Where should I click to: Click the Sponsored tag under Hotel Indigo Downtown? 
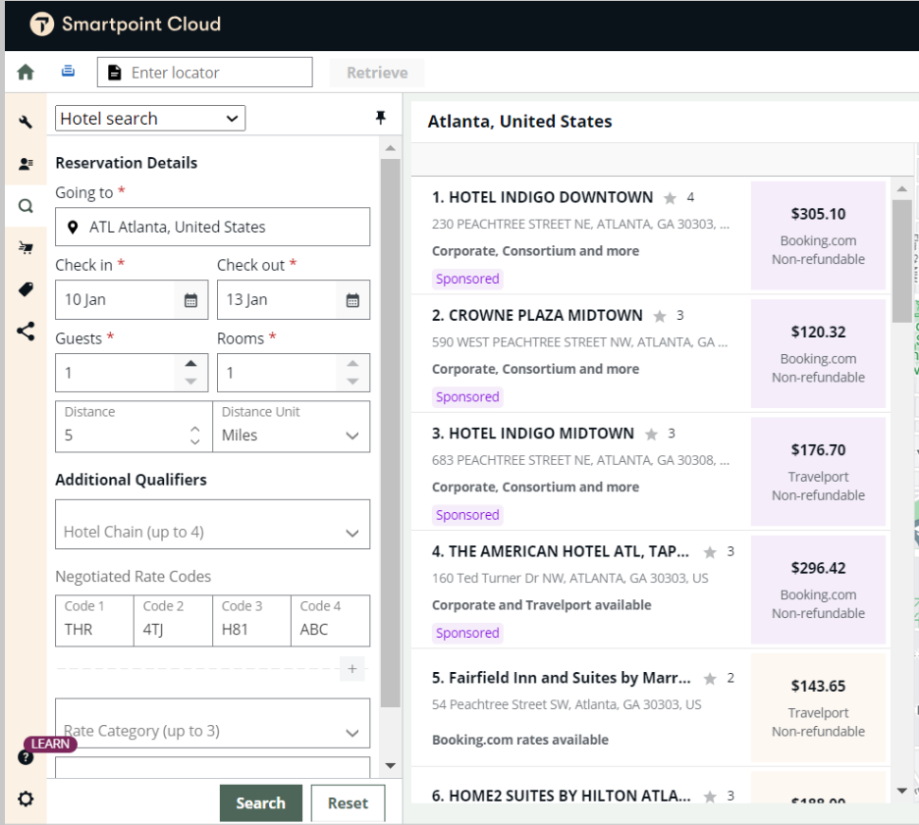(467, 279)
